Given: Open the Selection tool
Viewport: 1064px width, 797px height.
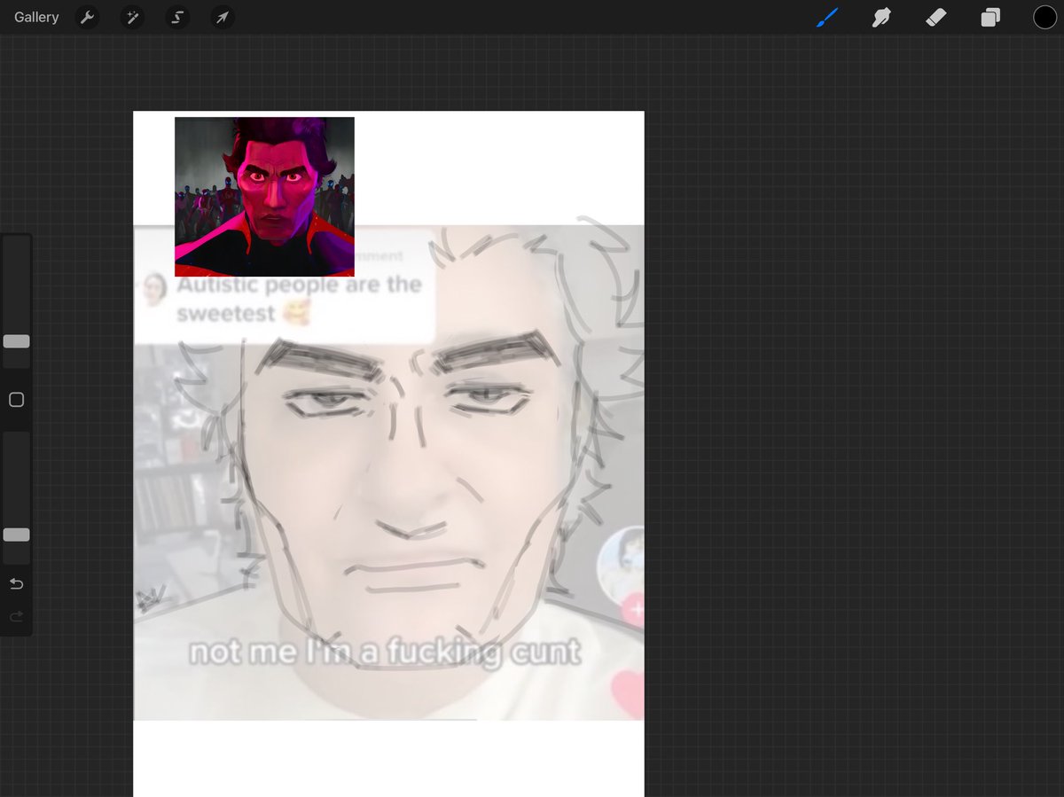Looking at the screenshot, I should pyautogui.click(x=177, y=17).
